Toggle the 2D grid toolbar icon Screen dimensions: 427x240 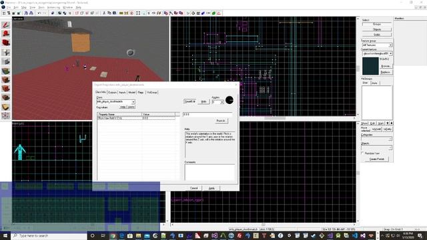[4, 13]
